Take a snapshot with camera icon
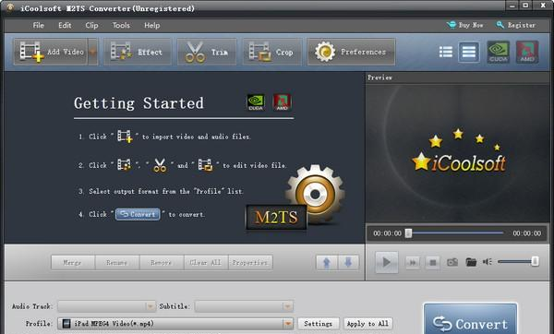This screenshot has height=334, width=554. pos(452,262)
